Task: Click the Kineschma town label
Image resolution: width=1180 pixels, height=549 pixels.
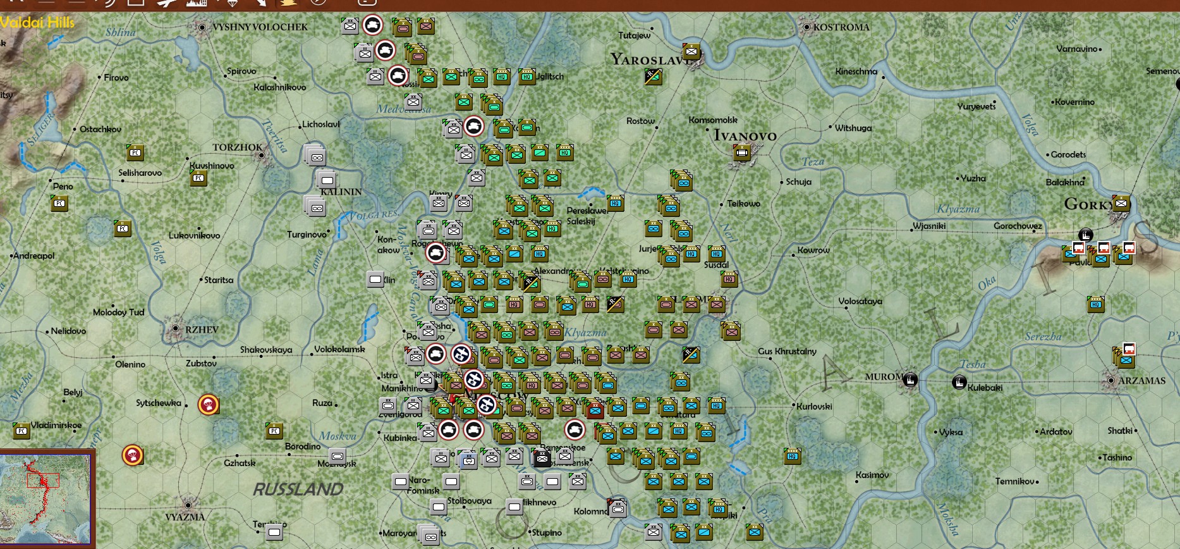Action: click(x=856, y=71)
